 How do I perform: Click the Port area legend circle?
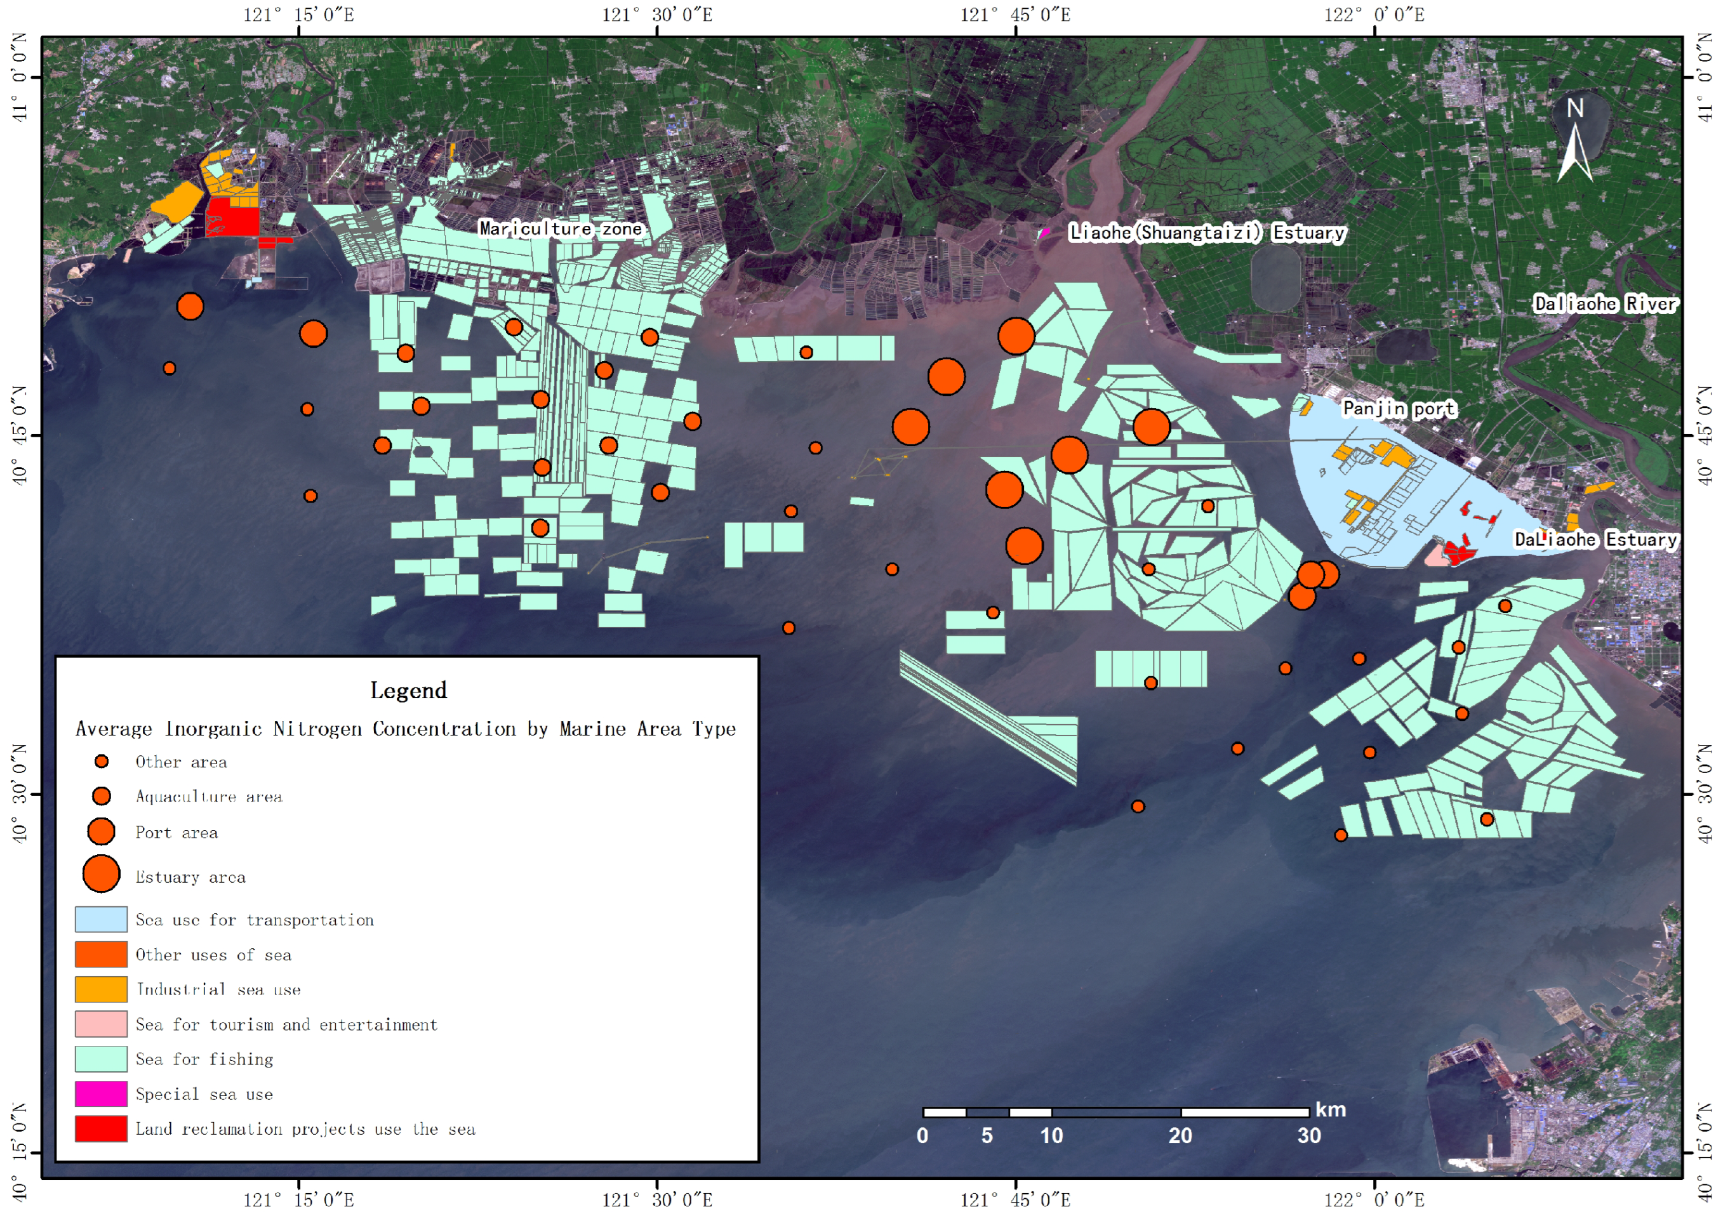(102, 831)
